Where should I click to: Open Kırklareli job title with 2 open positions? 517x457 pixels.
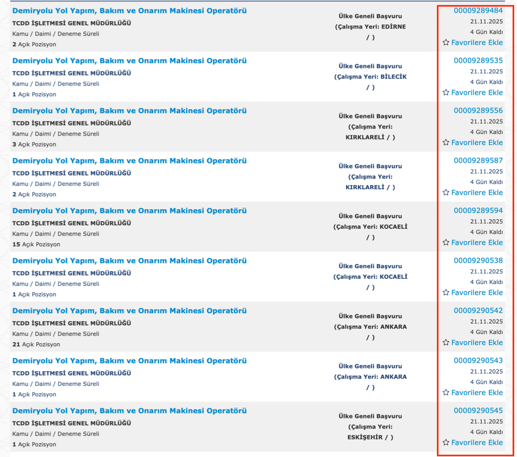point(129,161)
